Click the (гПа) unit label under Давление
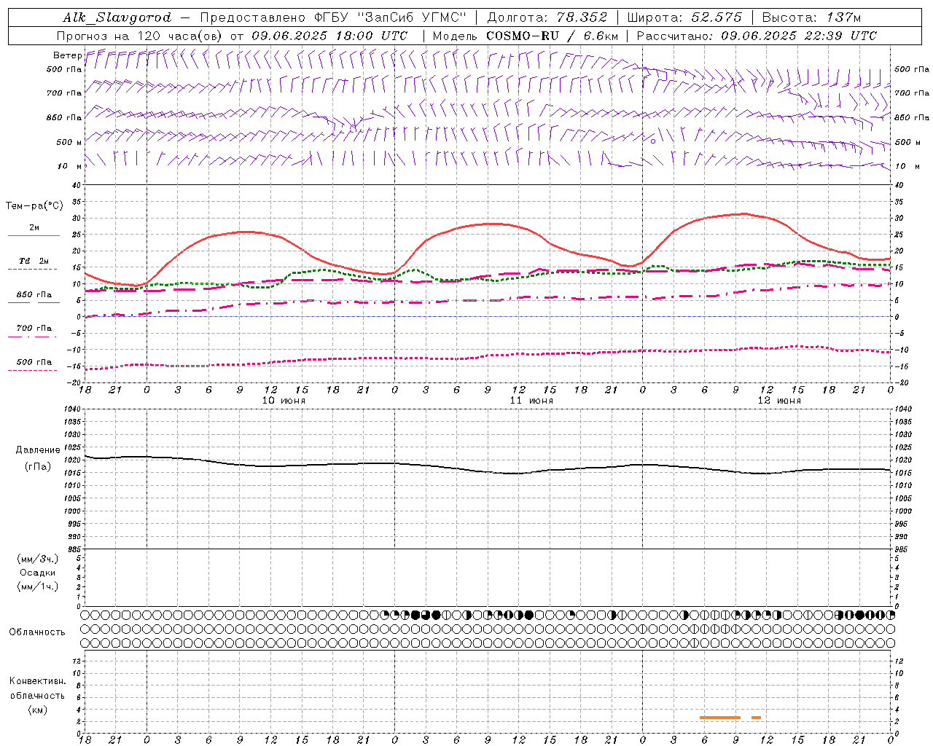This screenshot has width=933, height=746. 38,466
